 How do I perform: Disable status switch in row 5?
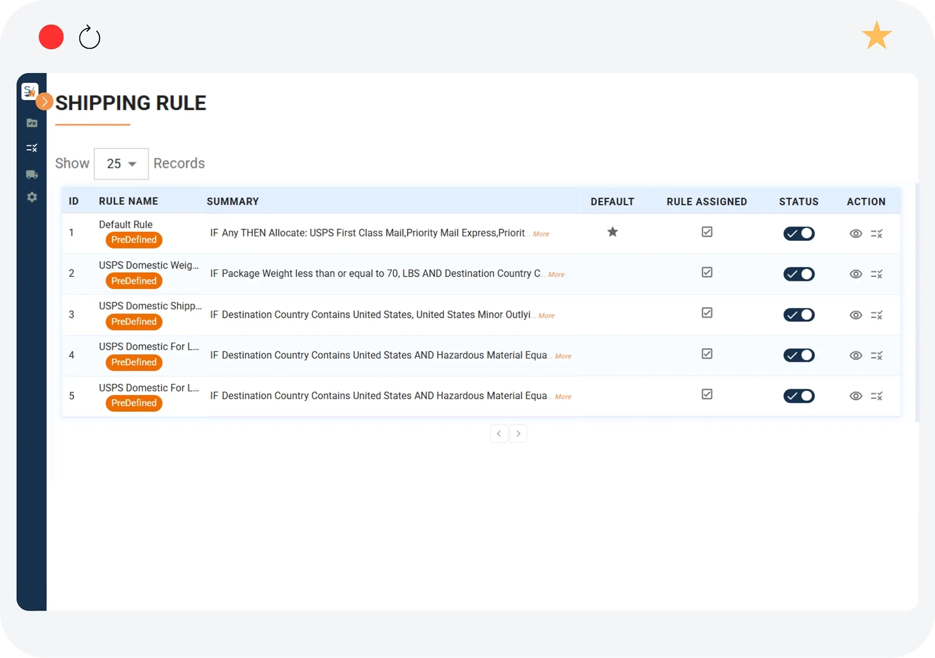(x=799, y=396)
